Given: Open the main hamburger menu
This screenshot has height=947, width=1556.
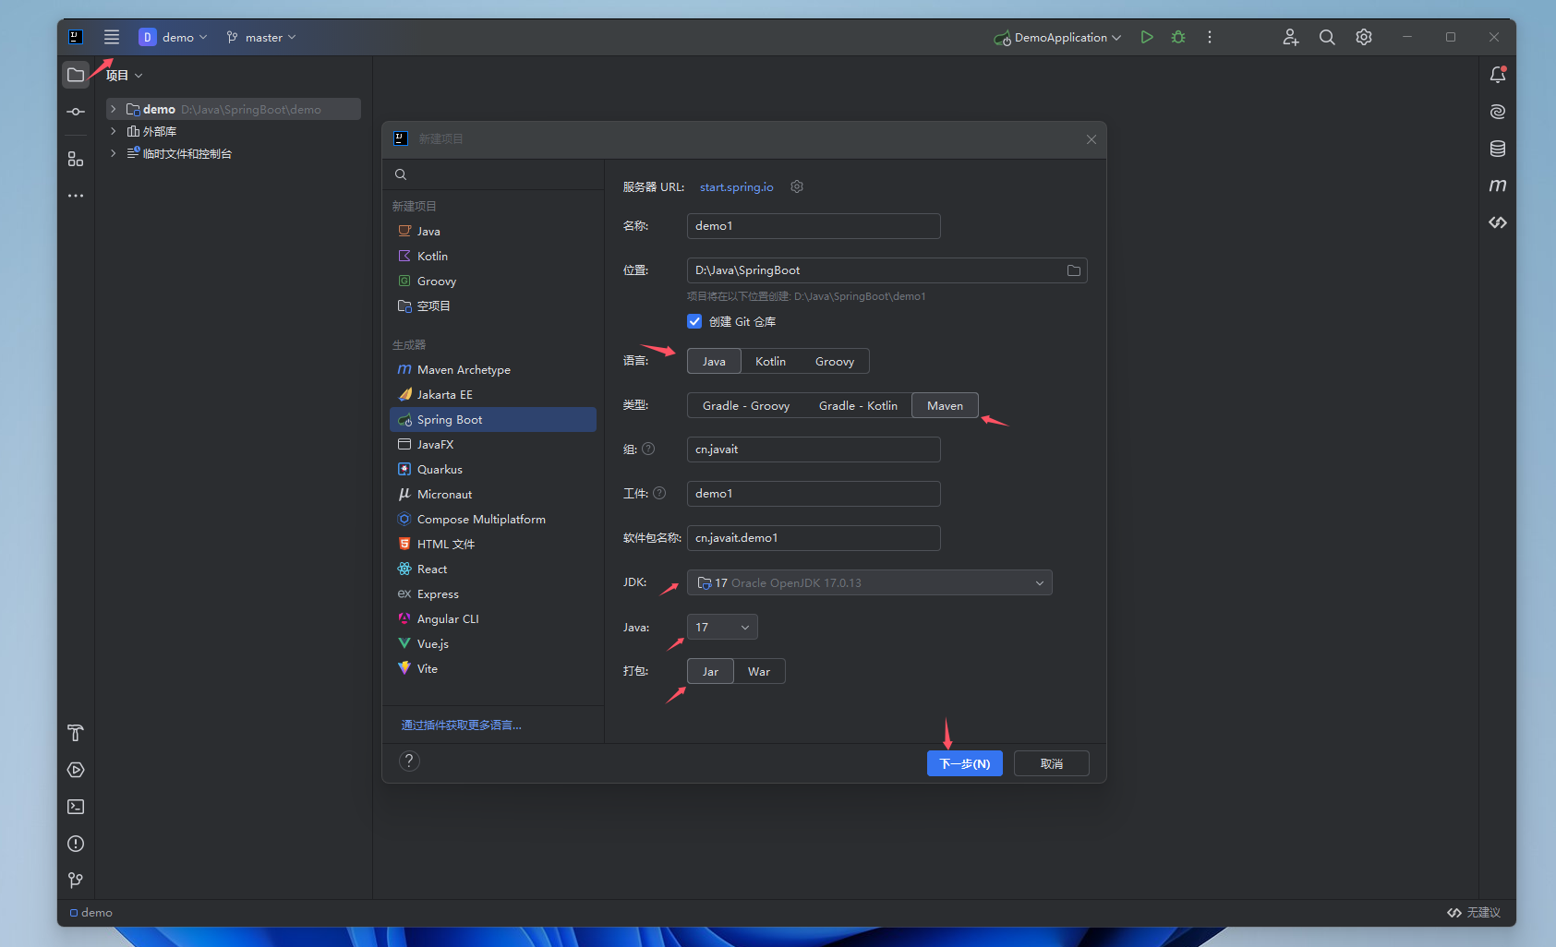Looking at the screenshot, I should (x=112, y=37).
